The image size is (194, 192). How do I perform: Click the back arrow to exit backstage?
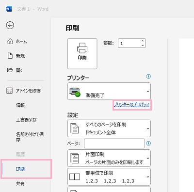pyautogui.click(x=10, y=25)
